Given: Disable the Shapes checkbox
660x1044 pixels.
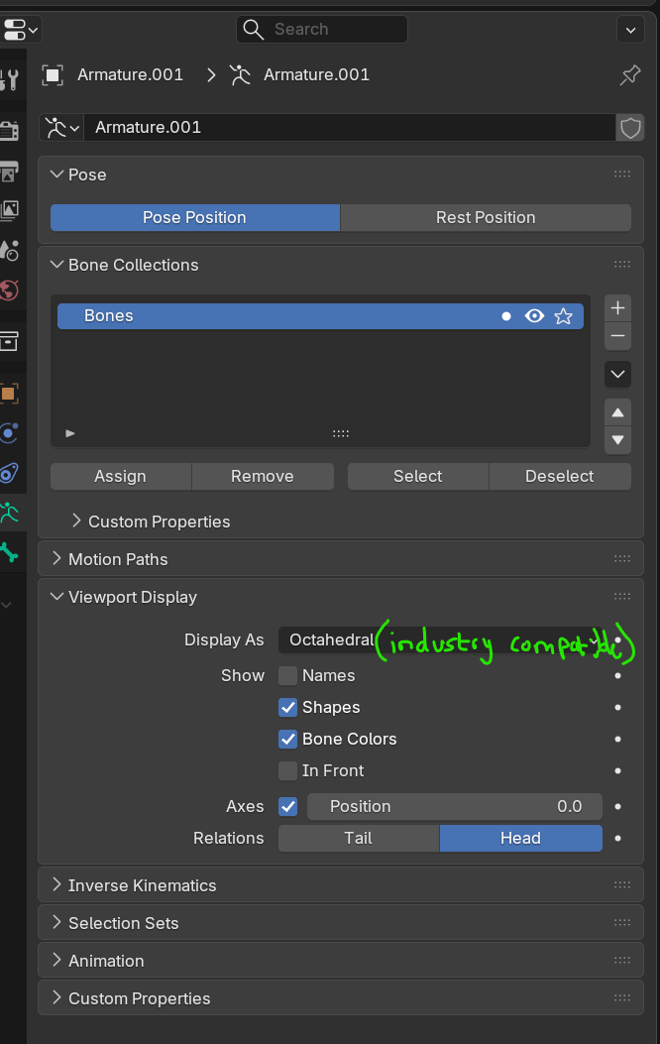Looking at the screenshot, I should 287,707.
